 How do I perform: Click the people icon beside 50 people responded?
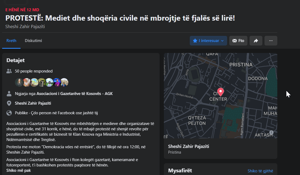coord(9,71)
